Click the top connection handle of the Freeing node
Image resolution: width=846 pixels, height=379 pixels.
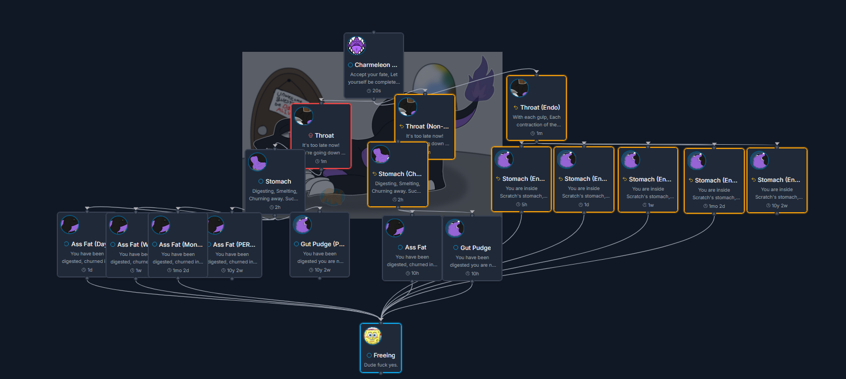point(381,323)
